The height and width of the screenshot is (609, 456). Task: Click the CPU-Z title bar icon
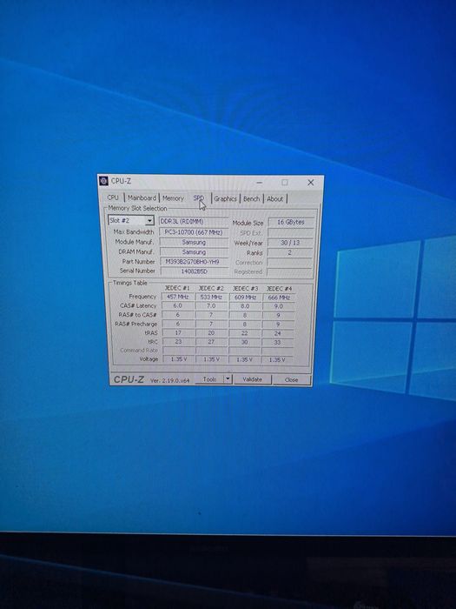point(103,181)
